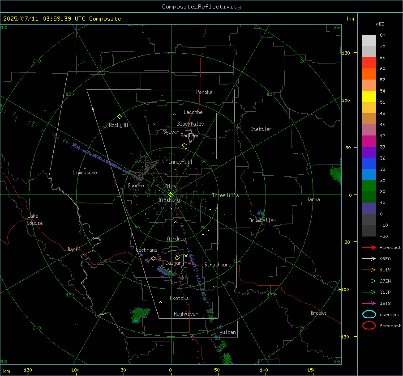The image size is (403, 376).
Task: Click the Sylvan label
Action: pos(171,132)
